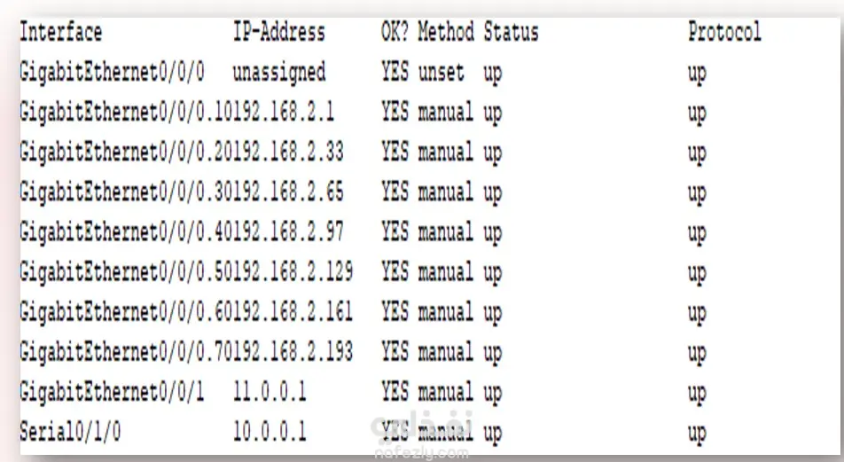Viewport: 844px width, 462px height.
Task: Select the GigabitEthernet0/0/1 interface name
Action: click(x=112, y=392)
